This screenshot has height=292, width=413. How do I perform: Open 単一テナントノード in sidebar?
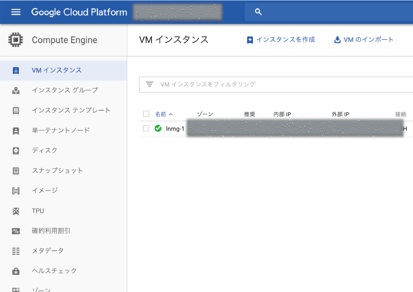pos(63,131)
